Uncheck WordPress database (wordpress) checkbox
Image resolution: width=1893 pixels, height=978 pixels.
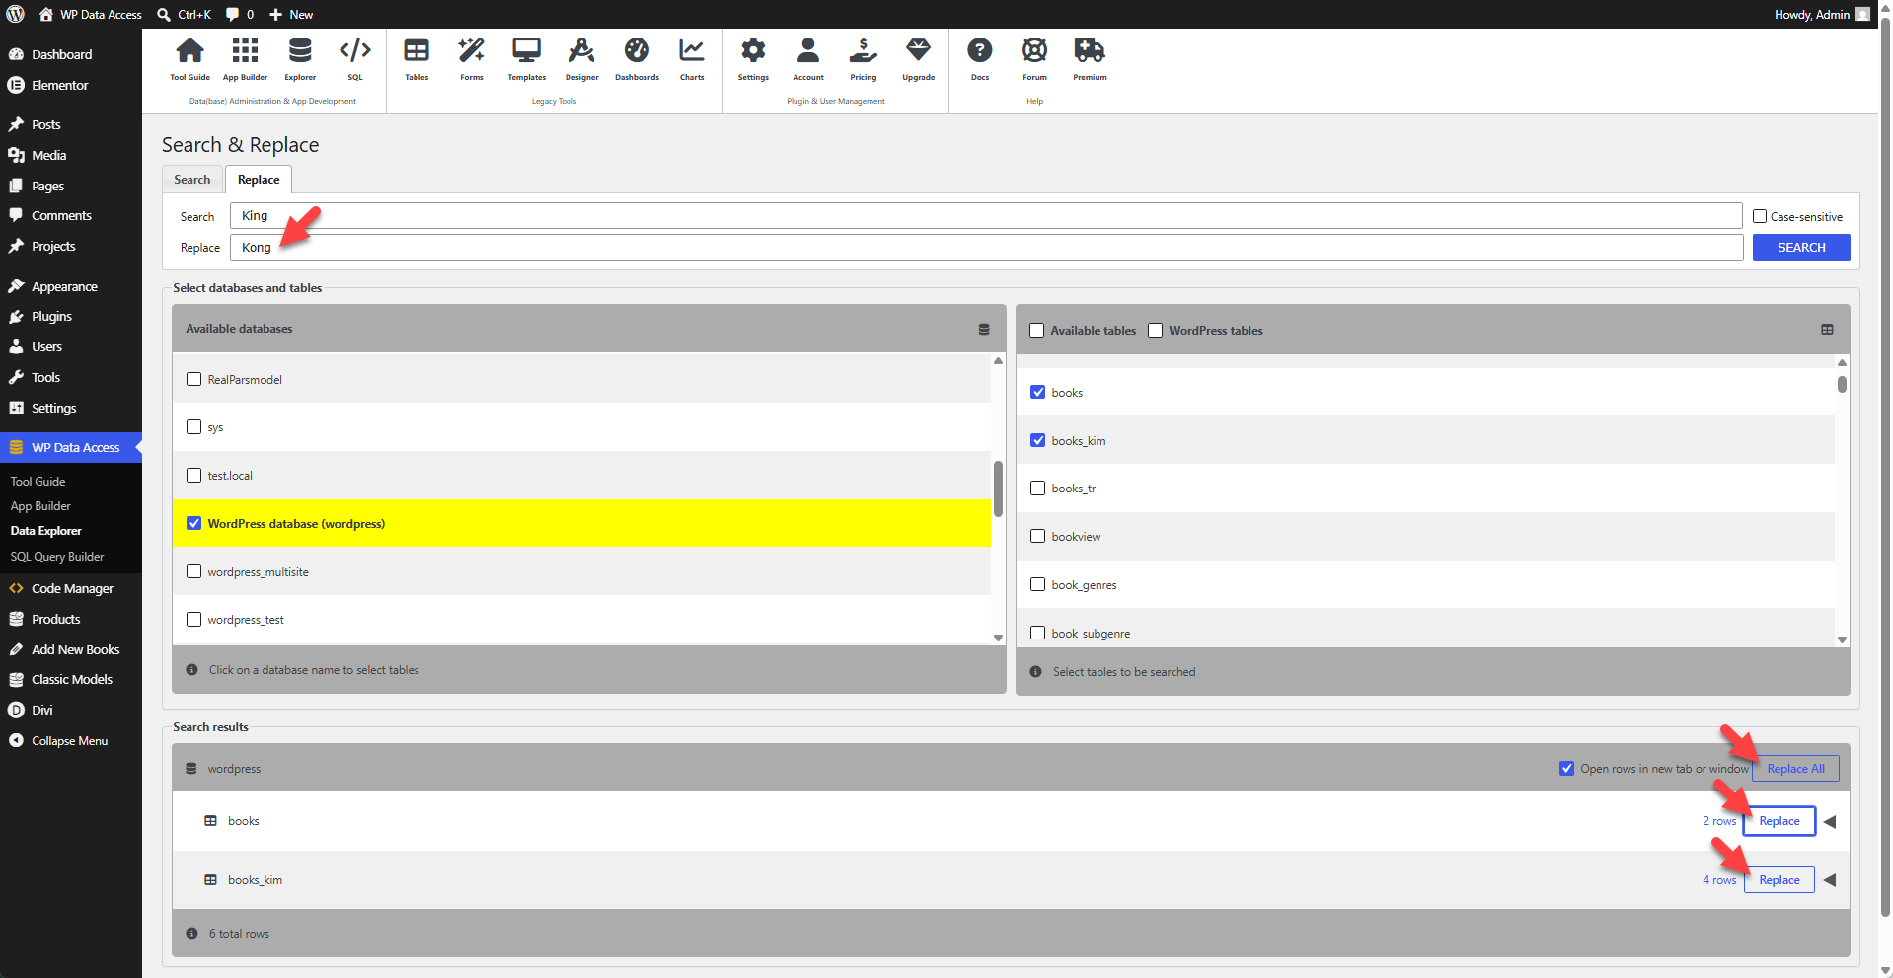click(194, 523)
